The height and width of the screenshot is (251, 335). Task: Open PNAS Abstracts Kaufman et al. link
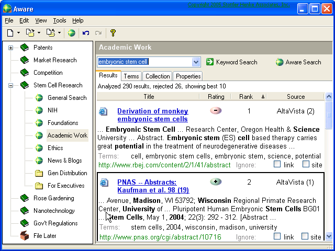[153, 186]
